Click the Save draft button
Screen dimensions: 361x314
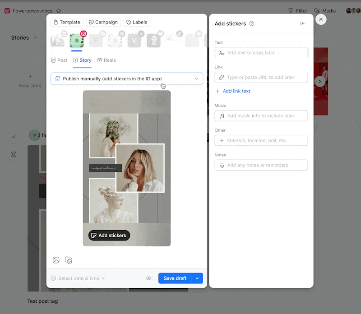point(175,278)
